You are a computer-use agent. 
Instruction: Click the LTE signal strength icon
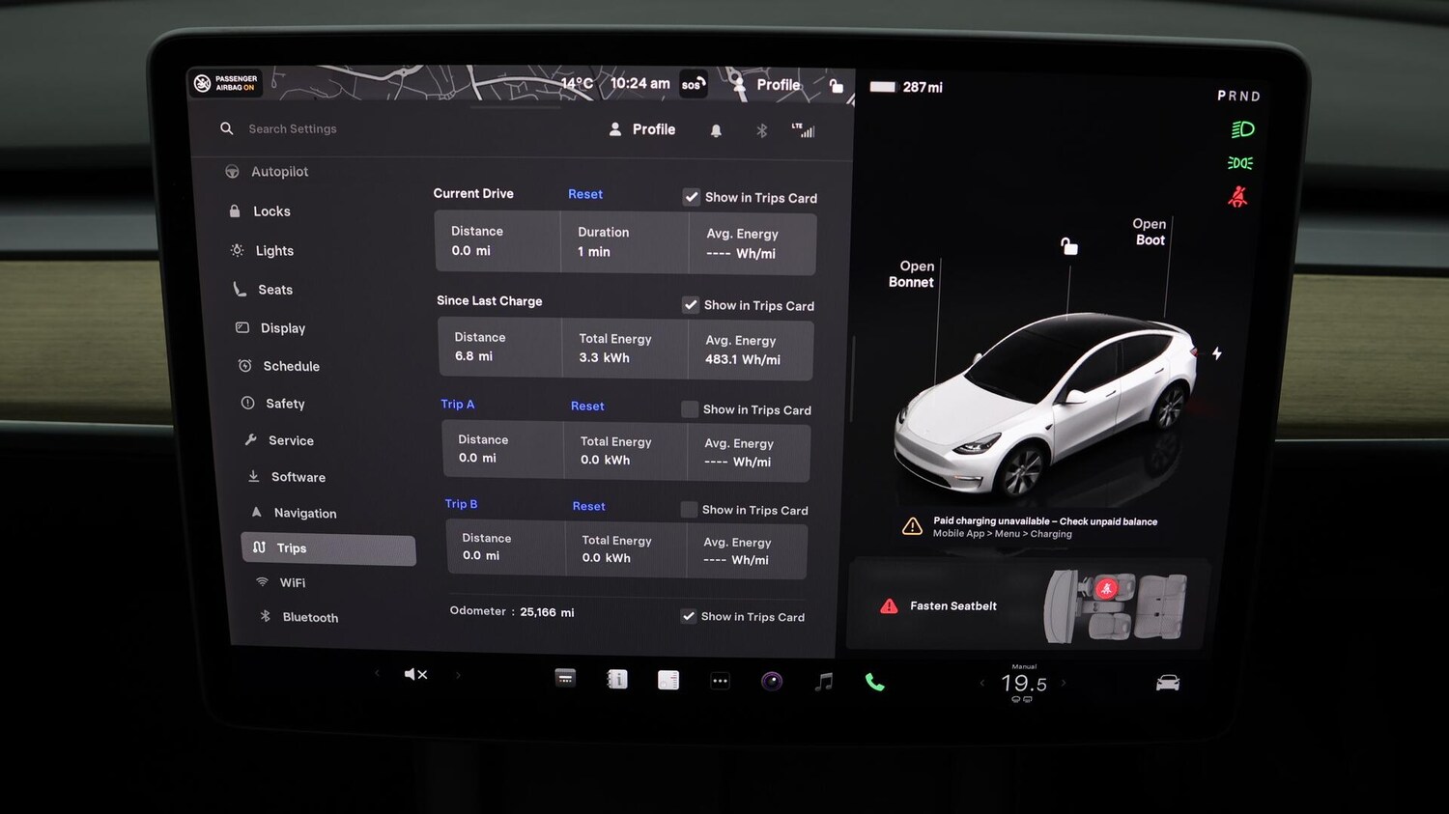(x=804, y=129)
